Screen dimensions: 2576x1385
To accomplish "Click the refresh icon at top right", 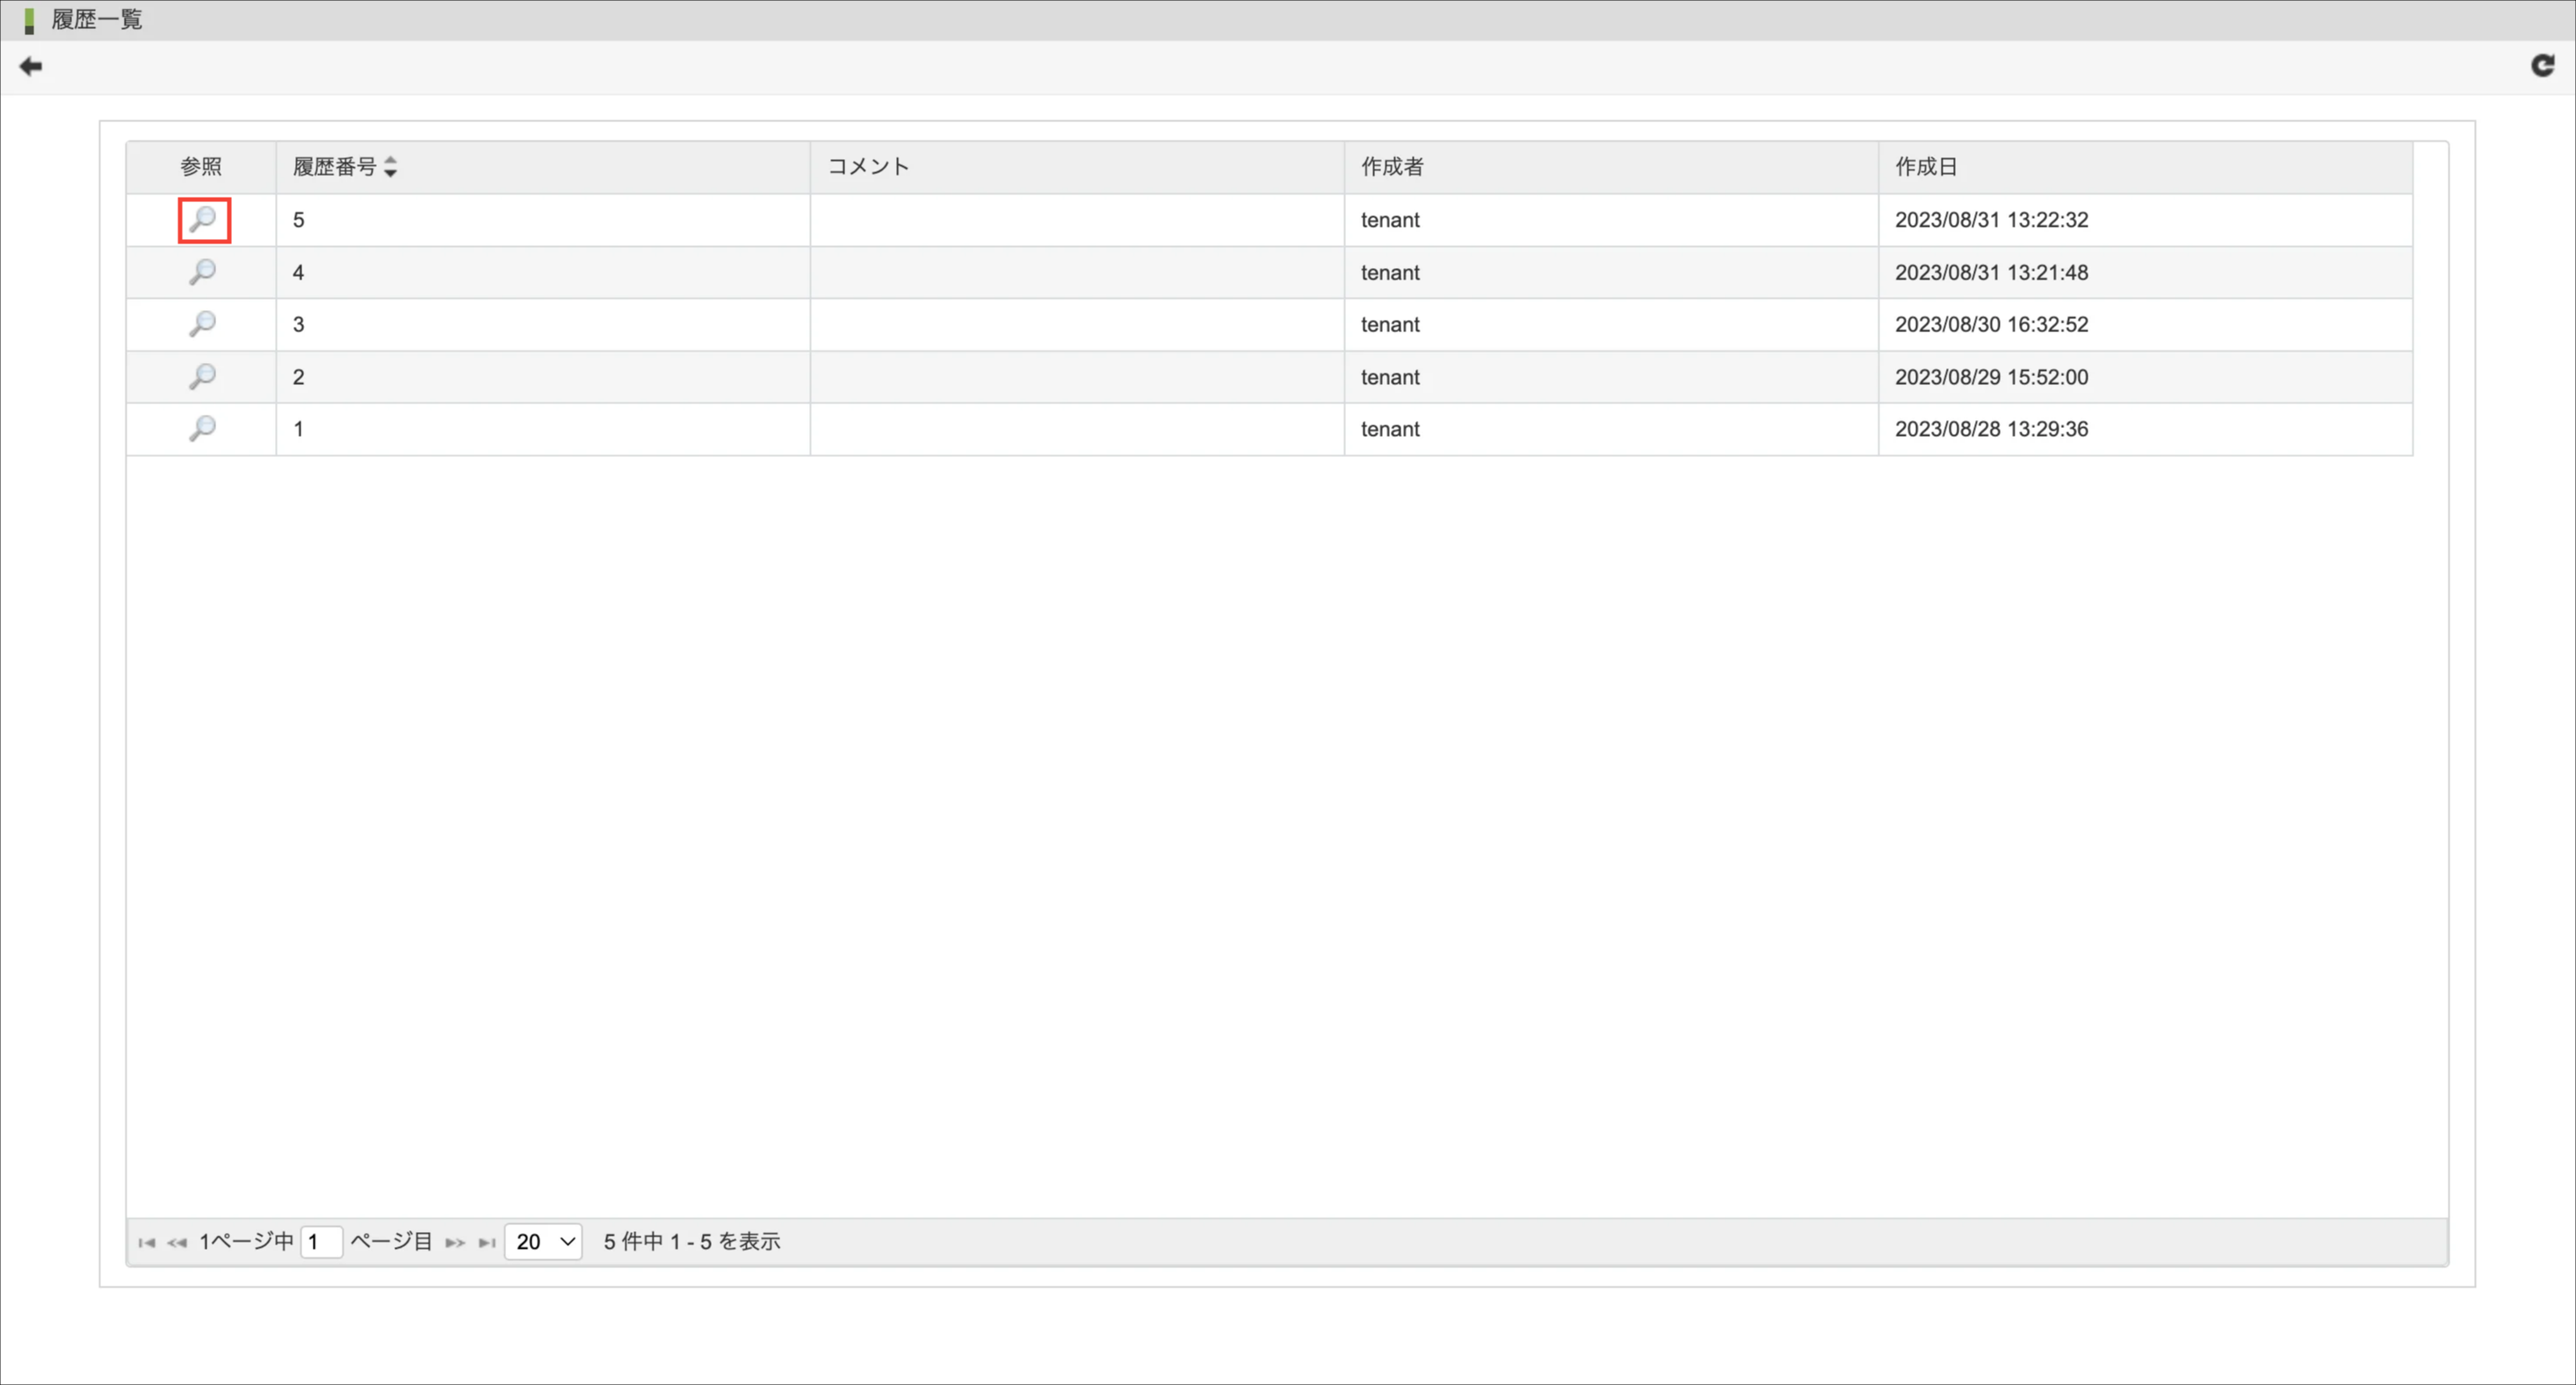I will tap(2542, 66).
